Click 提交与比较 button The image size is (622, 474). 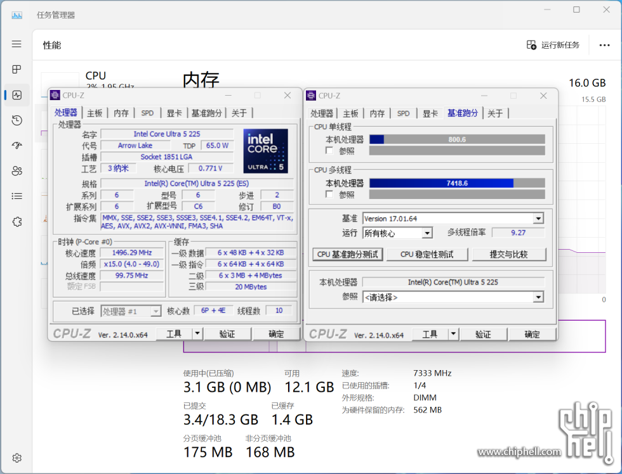(x=508, y=254)
